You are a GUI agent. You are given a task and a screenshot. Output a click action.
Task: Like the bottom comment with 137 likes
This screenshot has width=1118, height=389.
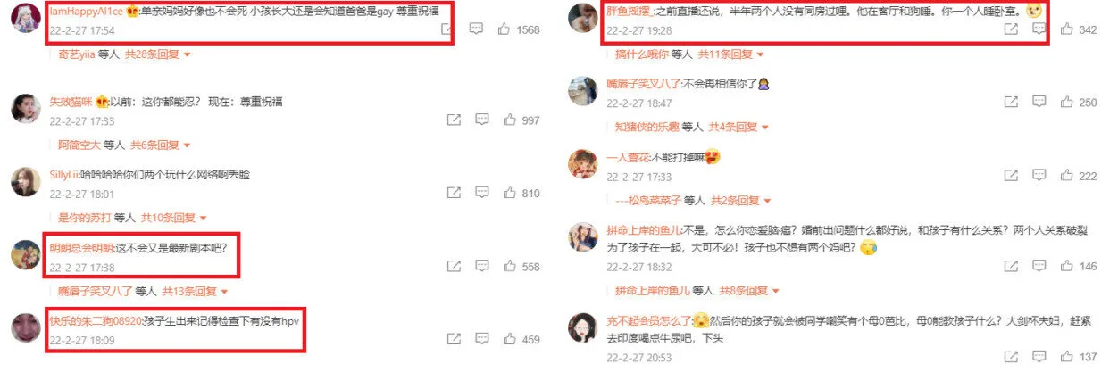pyautogui.click(x=1066, y=357)
